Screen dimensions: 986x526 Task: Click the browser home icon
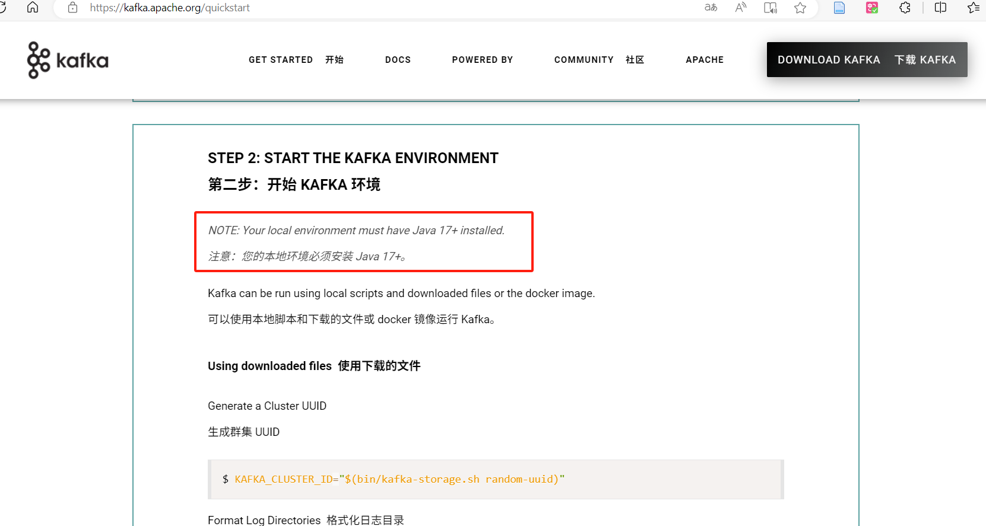tap(33, 7)
